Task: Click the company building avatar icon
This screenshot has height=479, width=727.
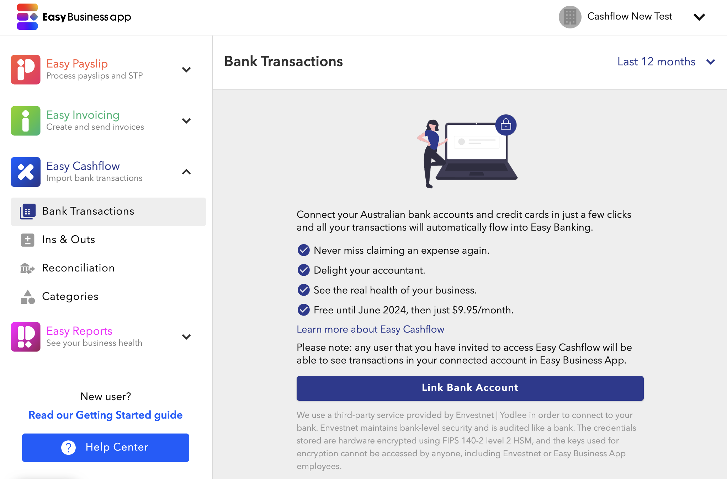Action: [x=570, y=17]
